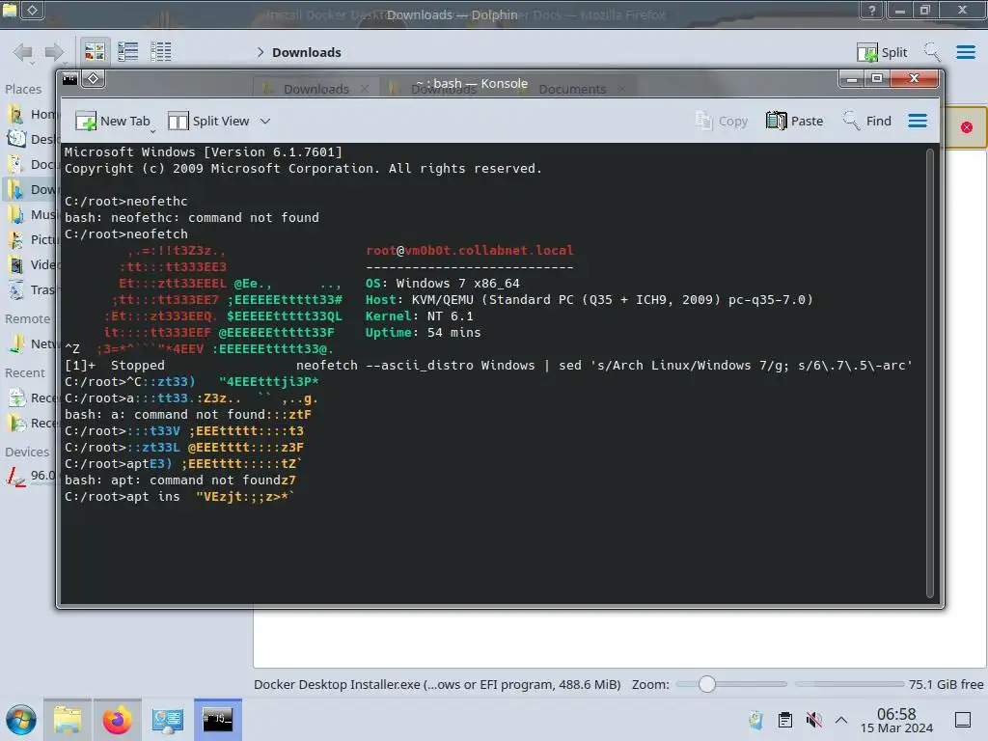Click Konsole terminal vertical scrollbar
The height and width of the screenshot is (741, 988).
tap(929, 373)
